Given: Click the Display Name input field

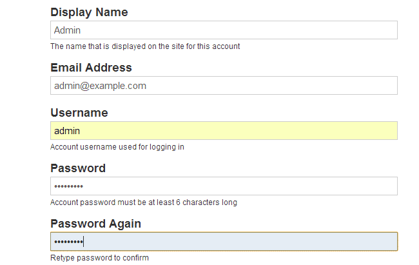Looking at the screenshot, I should 224,30.
